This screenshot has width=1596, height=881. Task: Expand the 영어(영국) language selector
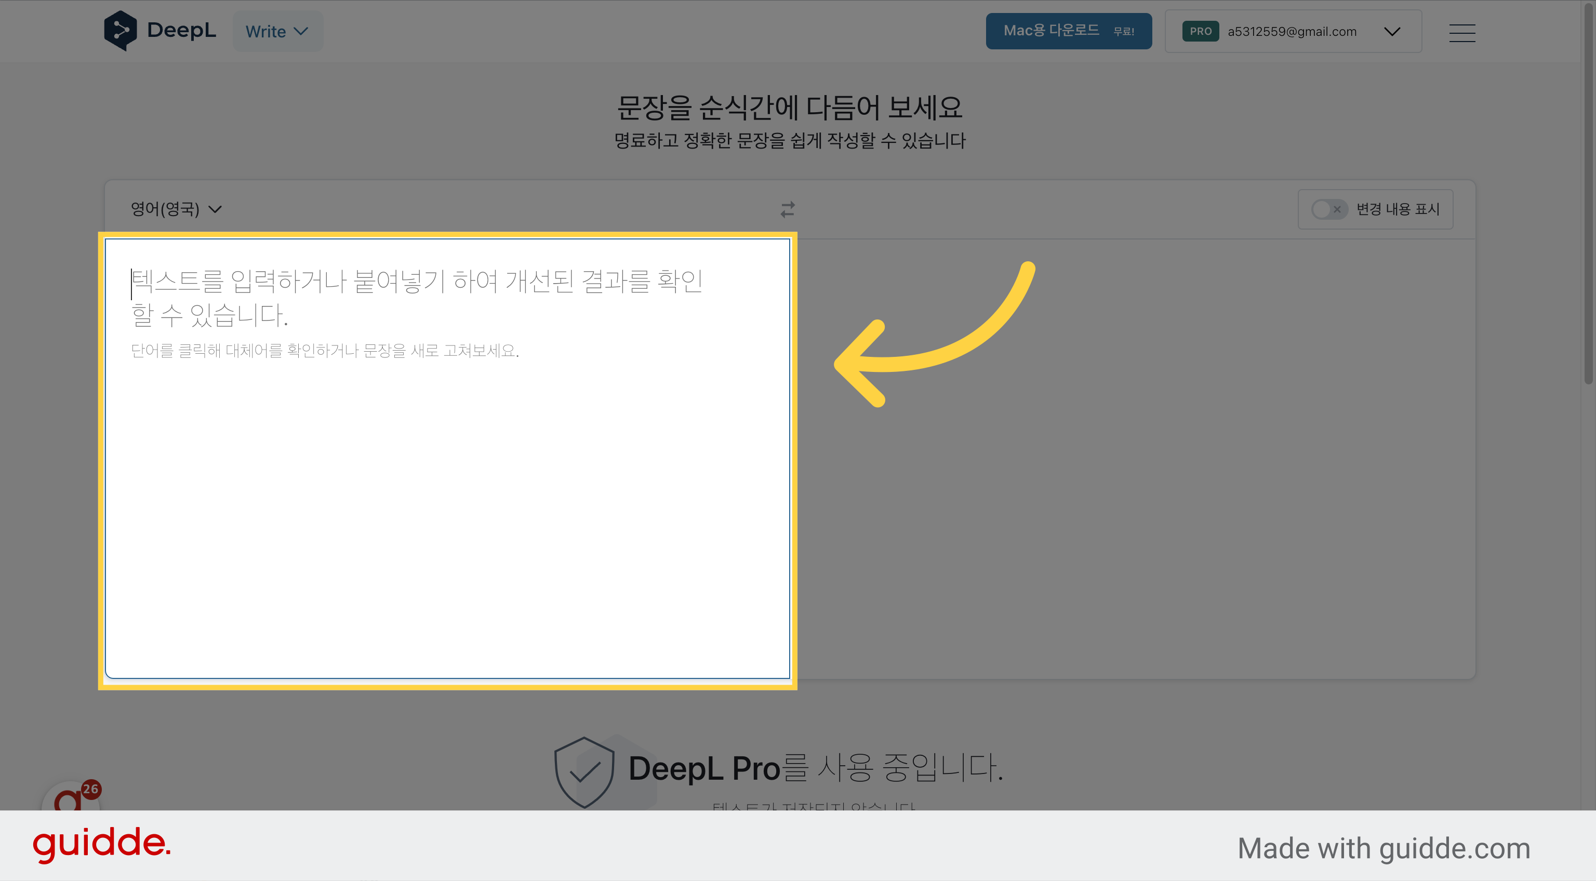pyautogui.click(x=176, y=209)
